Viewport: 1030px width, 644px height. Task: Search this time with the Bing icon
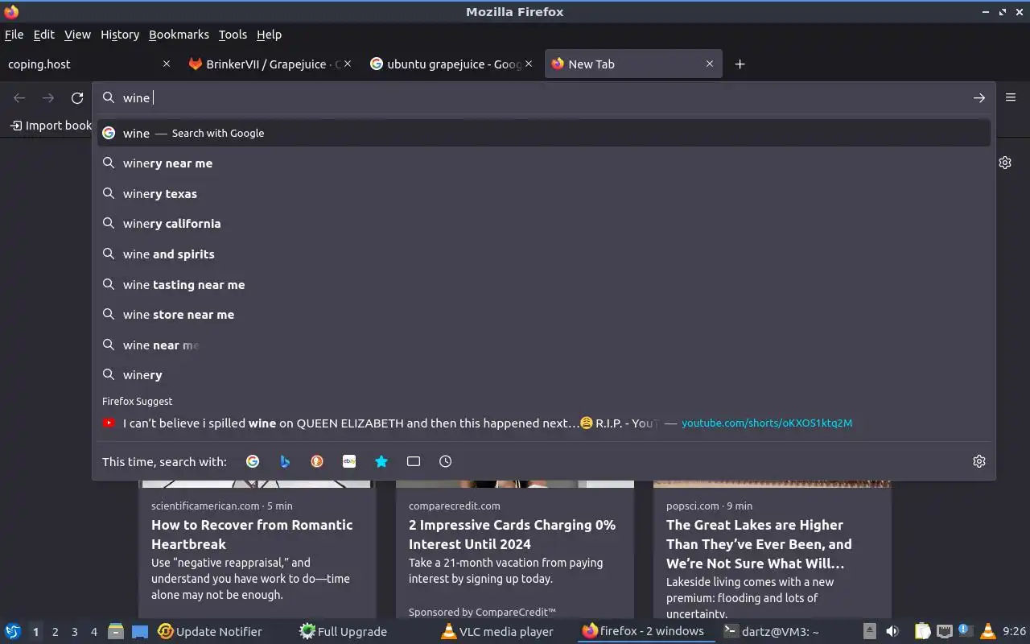coord(285,461)
